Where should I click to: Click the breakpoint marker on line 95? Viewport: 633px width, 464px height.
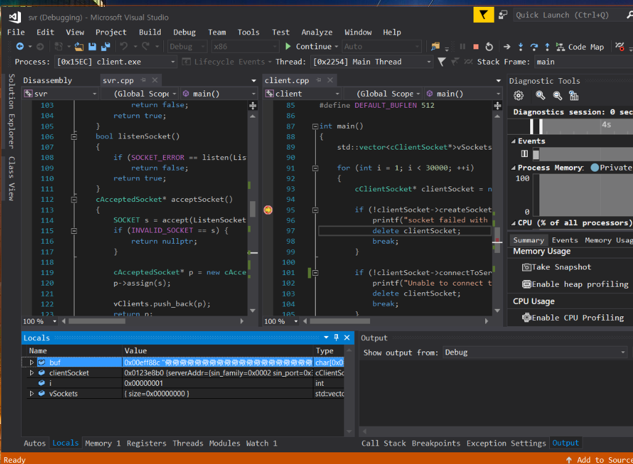click(x=268, y=210)
